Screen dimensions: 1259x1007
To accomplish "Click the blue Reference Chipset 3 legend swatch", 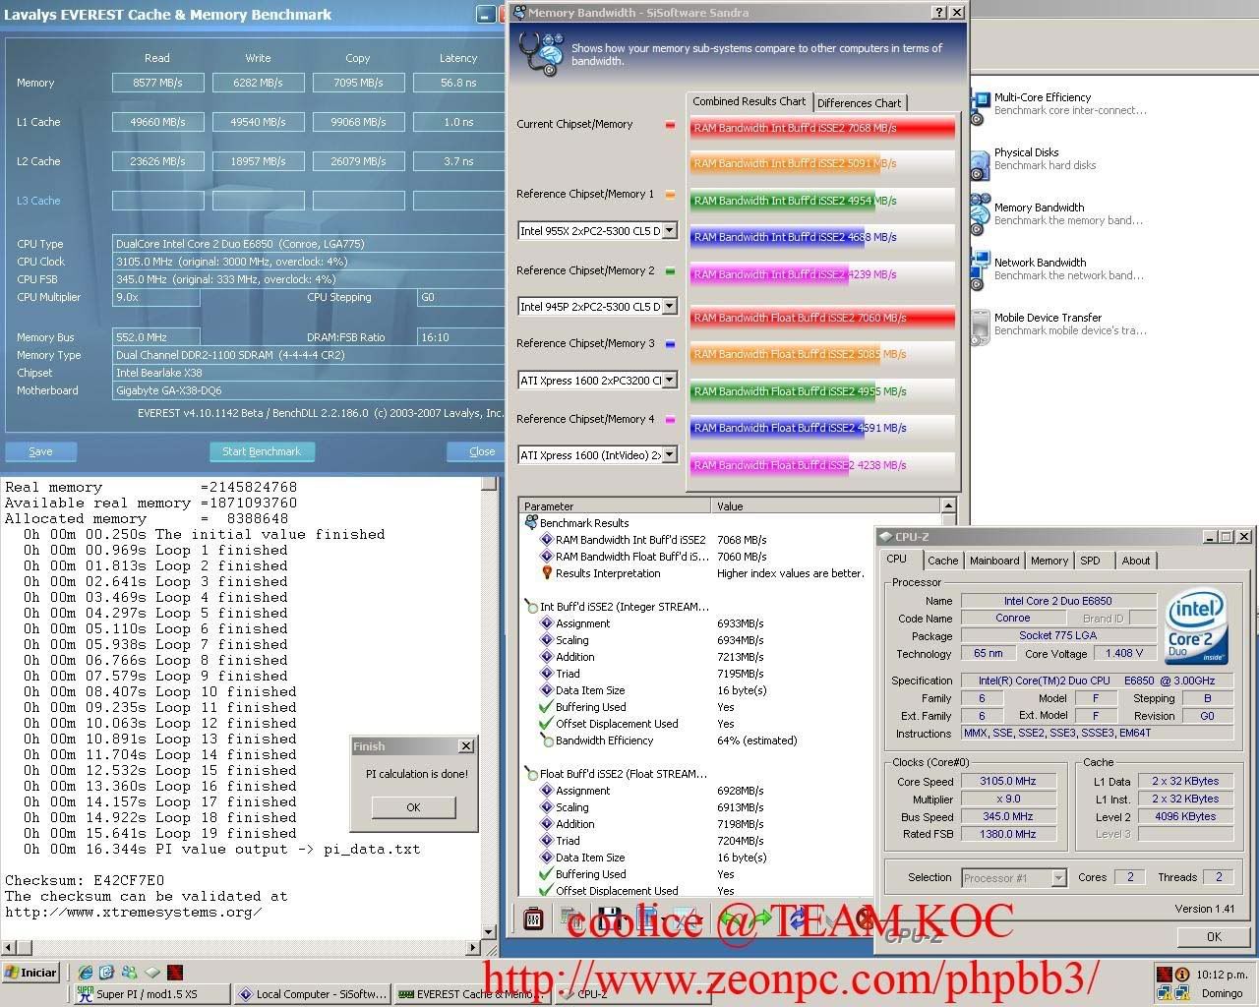I will coord(671,344).
